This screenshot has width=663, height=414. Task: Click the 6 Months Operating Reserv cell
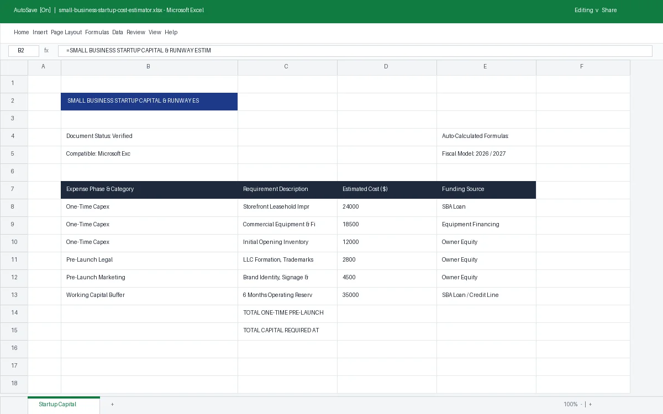point(287,296)
